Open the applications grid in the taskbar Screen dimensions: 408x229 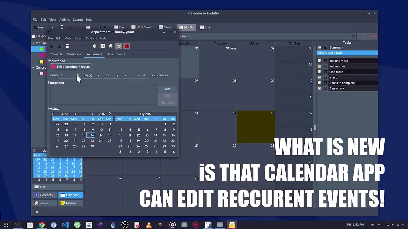click(6, 225)
